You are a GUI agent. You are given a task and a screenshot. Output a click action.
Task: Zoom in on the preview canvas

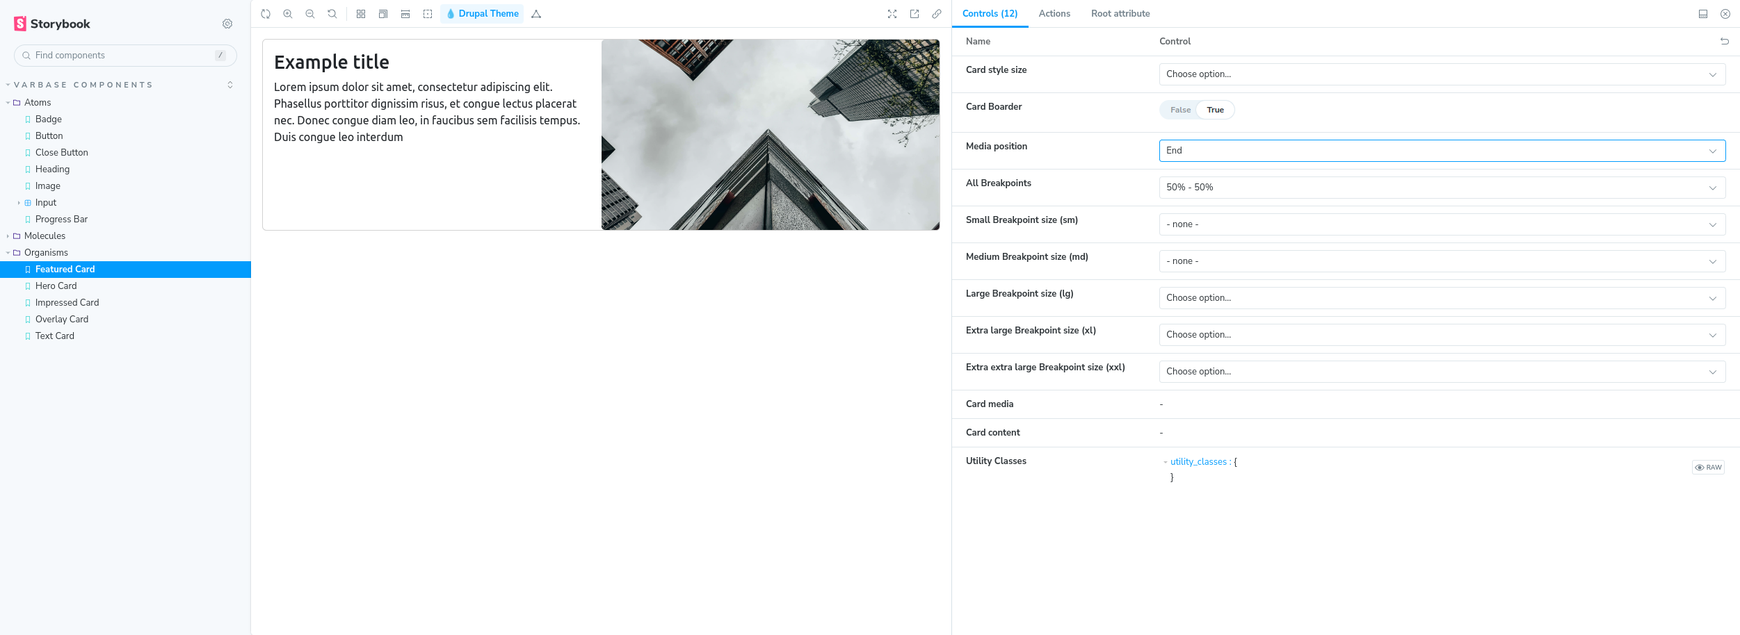[x=288, y=14]
